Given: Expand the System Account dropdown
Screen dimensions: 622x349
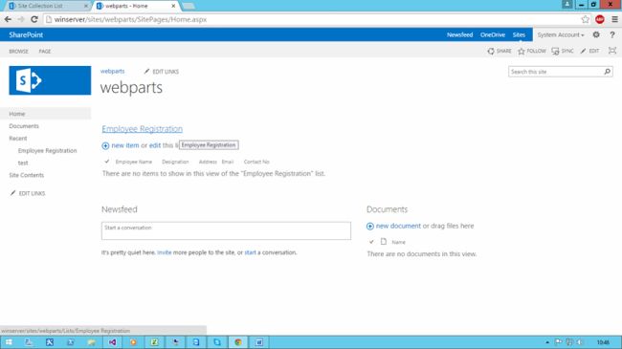Looking at the screenshot, I should point(561,34).
